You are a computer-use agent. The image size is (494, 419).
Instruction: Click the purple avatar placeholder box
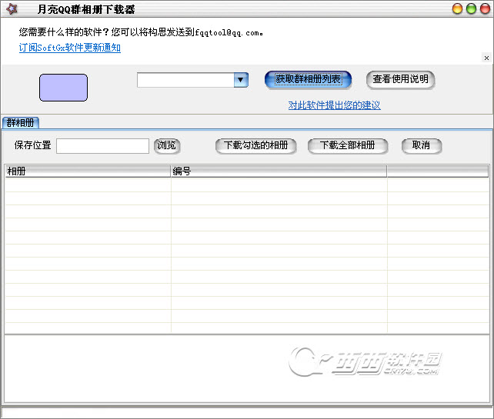(63, 88)
